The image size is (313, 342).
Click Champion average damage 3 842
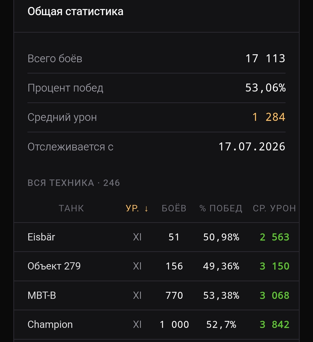click(x=275, y=325)
